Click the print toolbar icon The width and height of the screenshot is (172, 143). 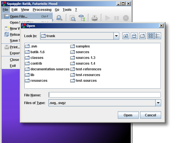[95, 18]
